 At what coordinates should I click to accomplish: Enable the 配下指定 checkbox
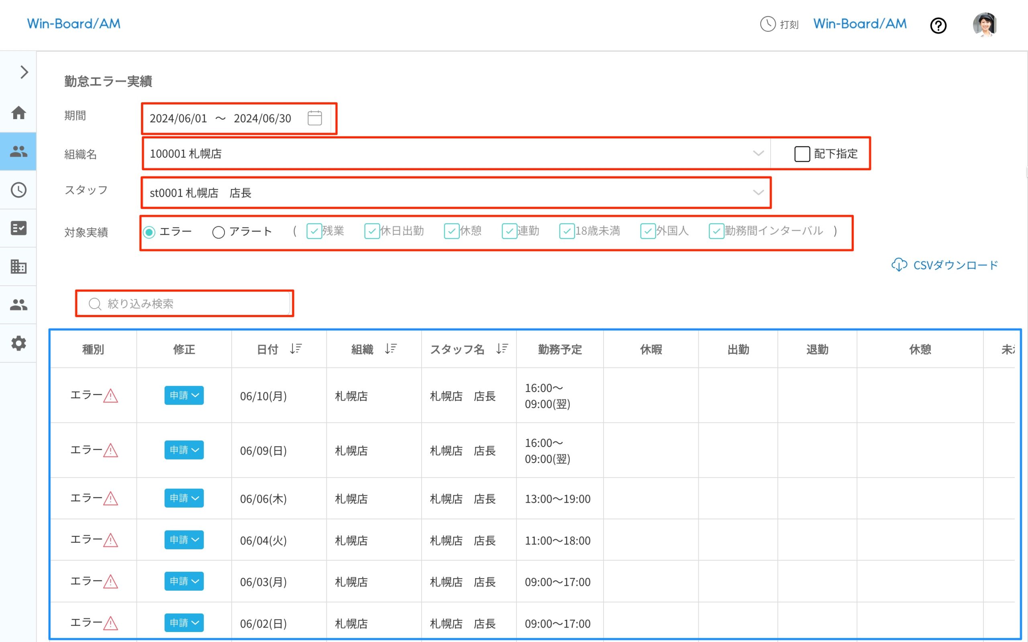tap(802, 154)
